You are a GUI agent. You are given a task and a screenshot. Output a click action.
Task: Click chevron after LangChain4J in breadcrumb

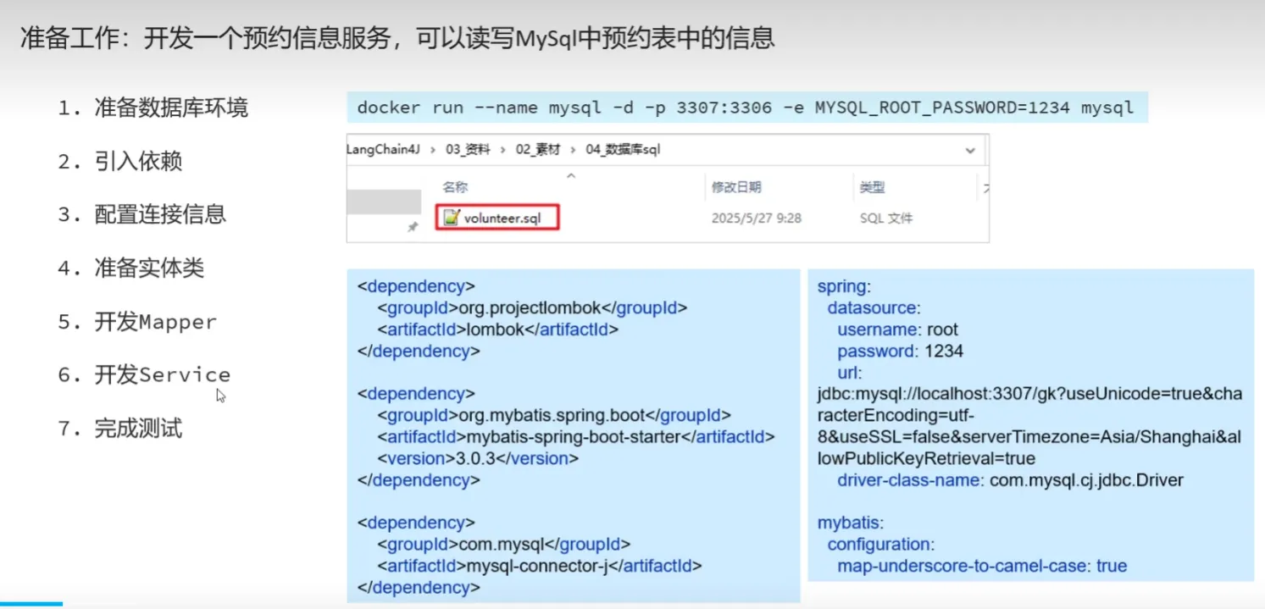point(432,150)
